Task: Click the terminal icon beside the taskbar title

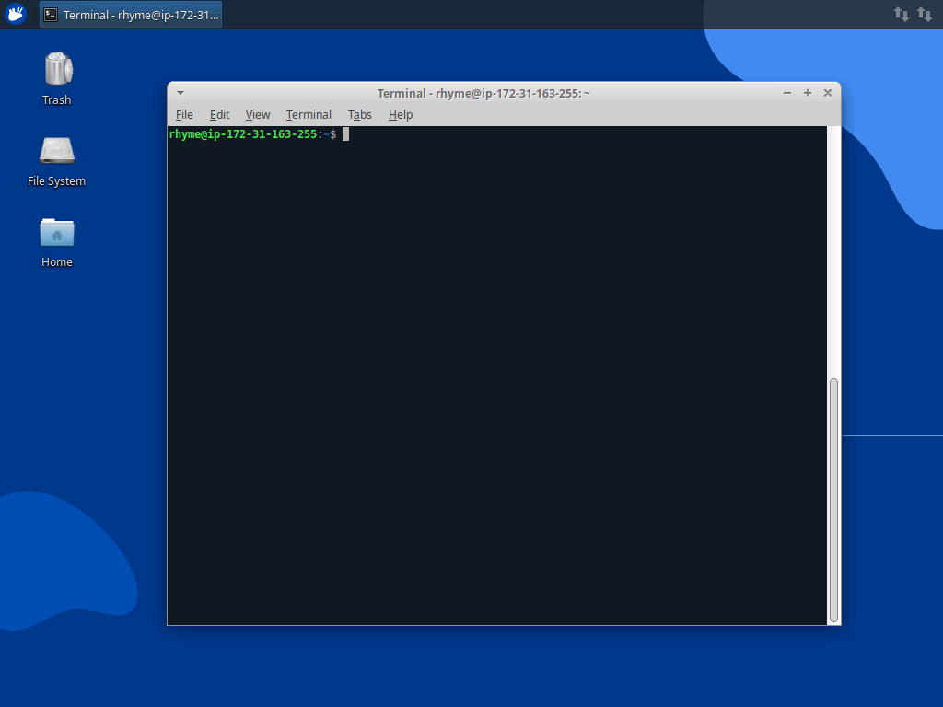Action: [x=50, y=14]
